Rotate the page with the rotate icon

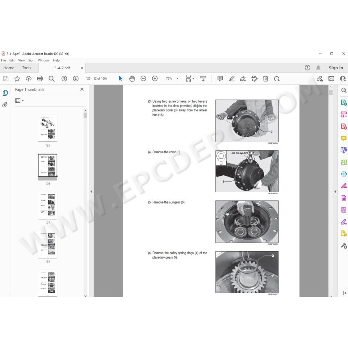click(x=277, y=79)
